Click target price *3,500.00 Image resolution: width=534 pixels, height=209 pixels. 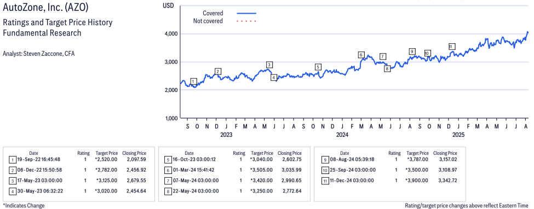[x=417, y=170]
